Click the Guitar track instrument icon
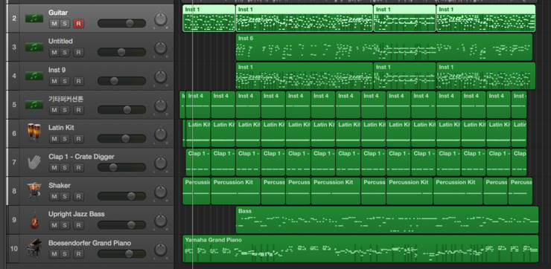Screen dimensions: 551x269 [x=34, y=19]
